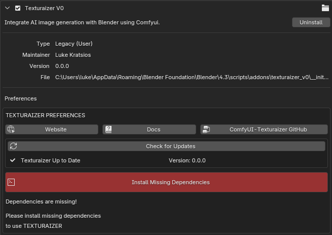Open ComfyUI-Texturaizer GitHub button

pos(264,129)
